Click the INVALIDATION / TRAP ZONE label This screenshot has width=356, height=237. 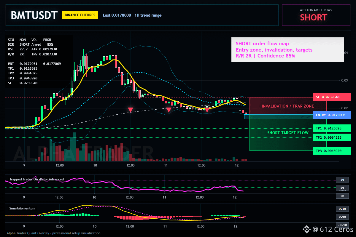point(288,106)
